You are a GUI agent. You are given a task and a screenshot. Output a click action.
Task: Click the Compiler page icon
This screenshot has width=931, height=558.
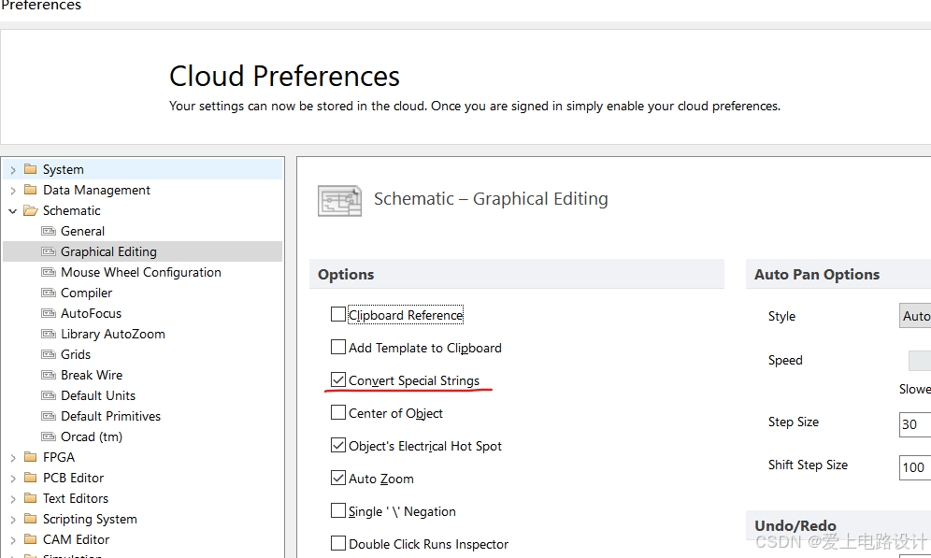click(x=49, y=293)
